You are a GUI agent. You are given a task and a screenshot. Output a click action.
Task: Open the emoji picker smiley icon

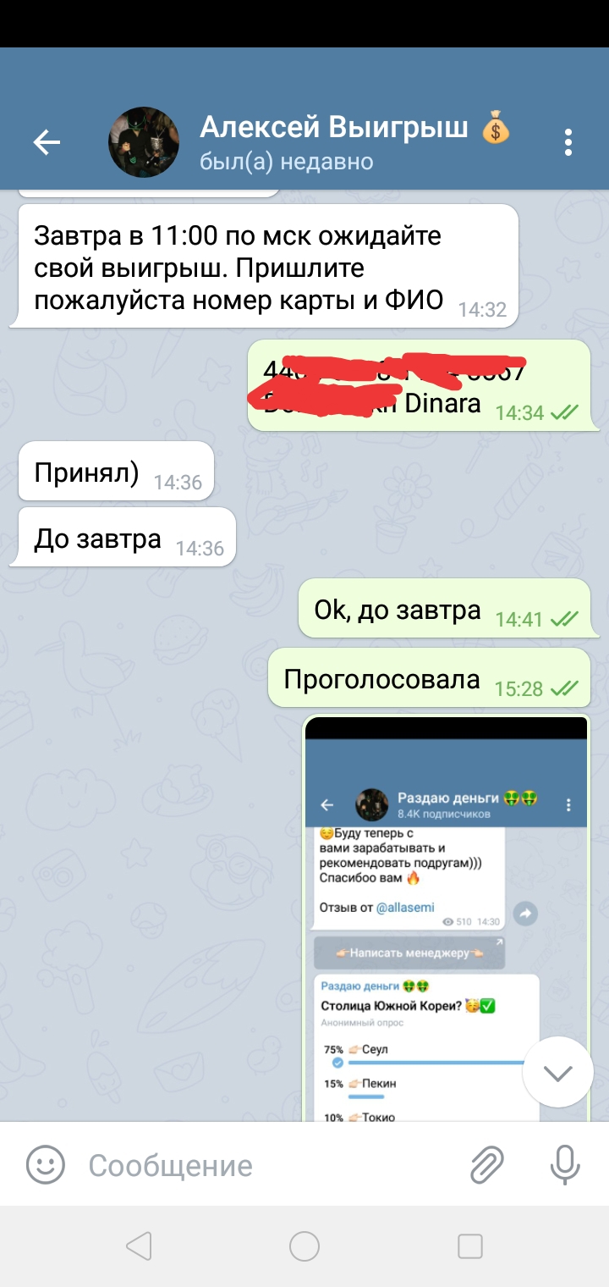[x=46, y=1165]
